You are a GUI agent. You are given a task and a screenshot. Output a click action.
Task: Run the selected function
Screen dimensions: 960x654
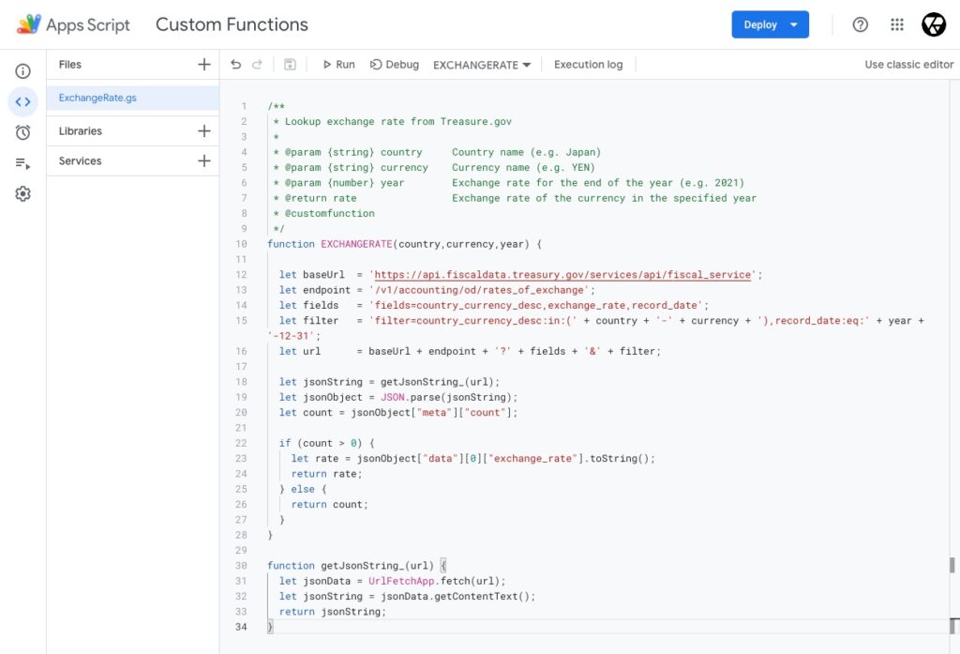pyautogui.click(x=338, y=65)
